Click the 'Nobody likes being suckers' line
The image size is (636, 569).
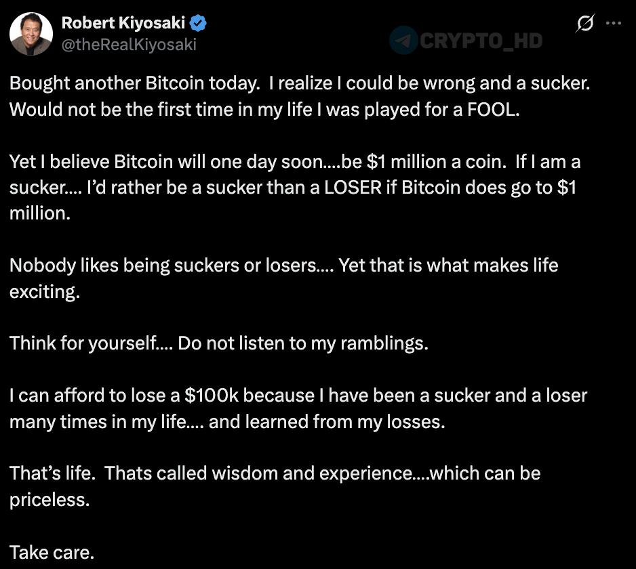click(x=284, y=266)
